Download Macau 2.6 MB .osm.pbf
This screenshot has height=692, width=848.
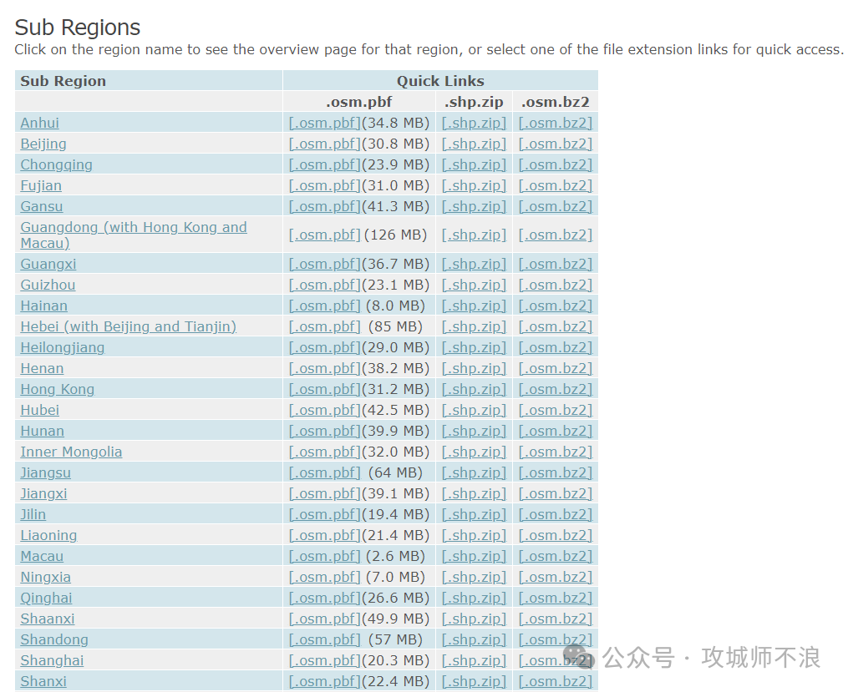tap(324, 557)
